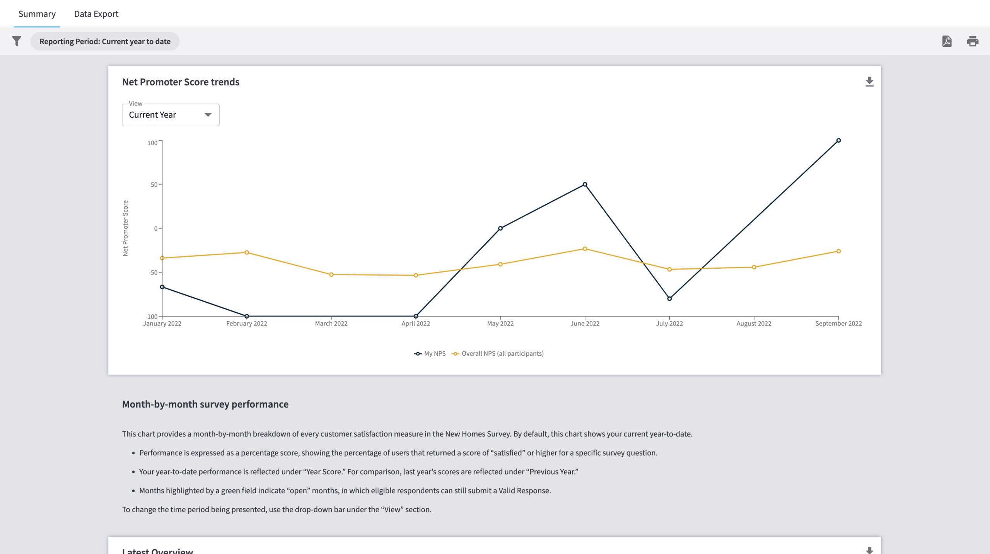
Task: Click the My NPS legend marker icon
Action: coord(418,353)
